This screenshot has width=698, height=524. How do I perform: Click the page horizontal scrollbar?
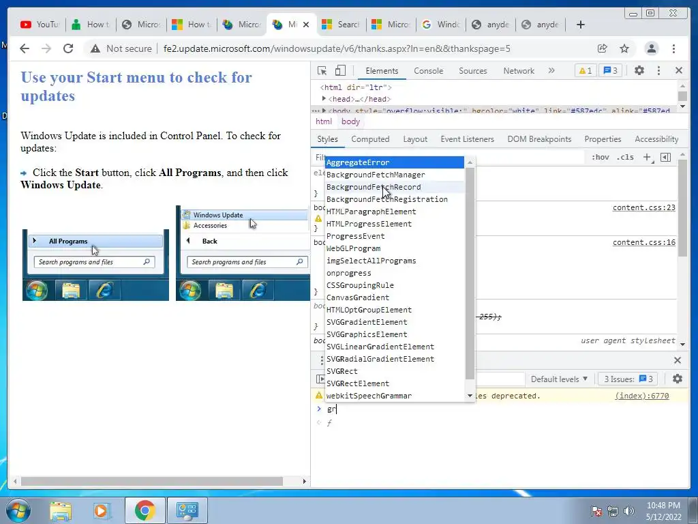(152, 481)
